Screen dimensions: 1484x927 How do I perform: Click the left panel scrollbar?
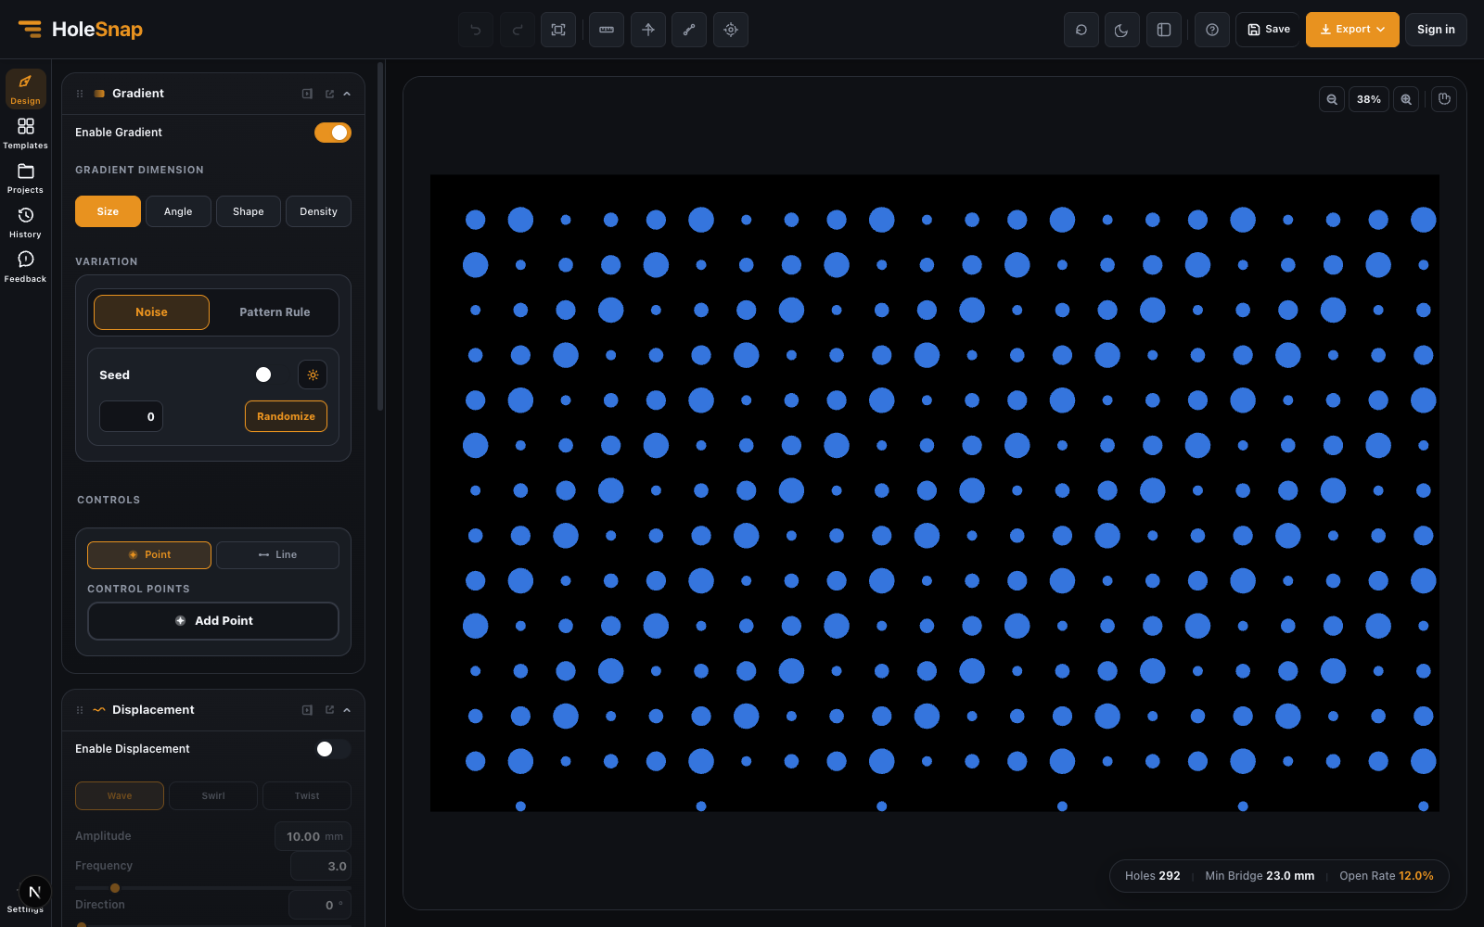click(380, 236)
